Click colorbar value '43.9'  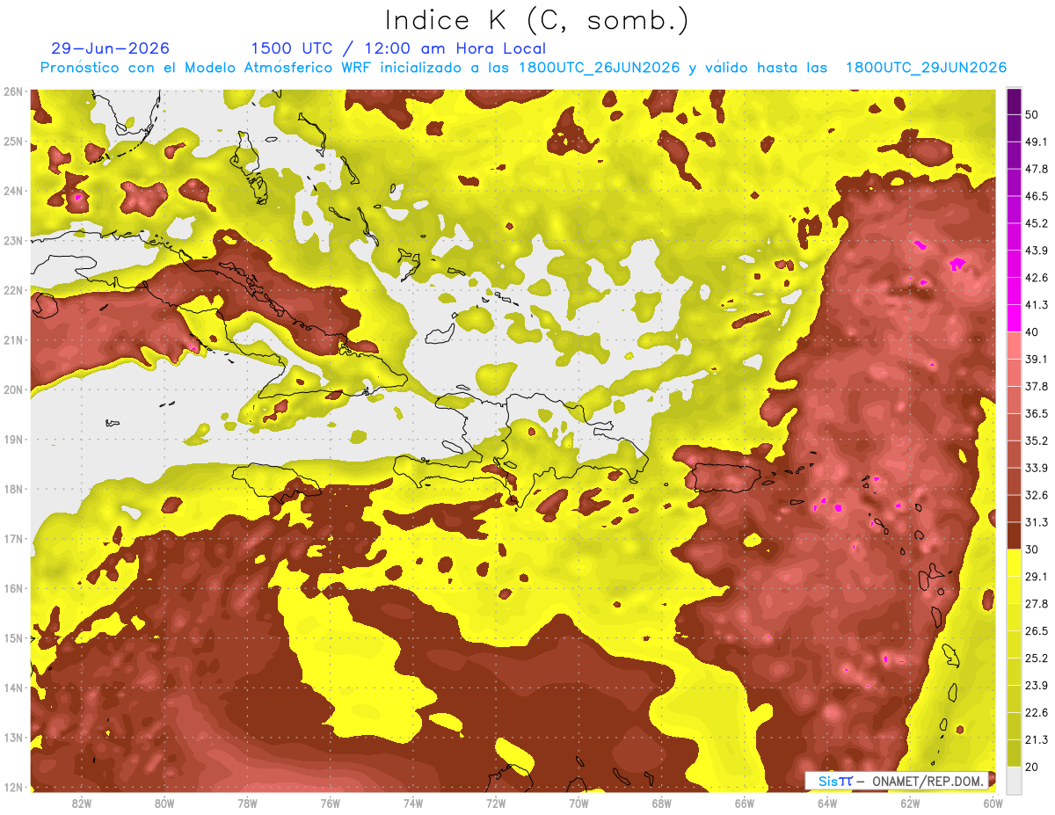pos(1036,251)
